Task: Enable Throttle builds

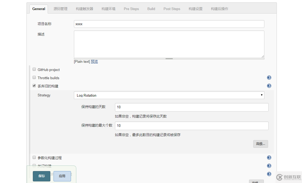Action: [x=34, y=77]
